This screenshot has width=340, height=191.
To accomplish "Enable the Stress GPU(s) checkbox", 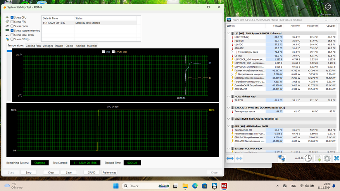I will tap(12, 39).
